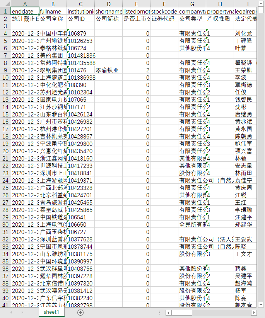Click the '公司类型' cell
This screenshot has height=318, width=265.
(192, 19)
